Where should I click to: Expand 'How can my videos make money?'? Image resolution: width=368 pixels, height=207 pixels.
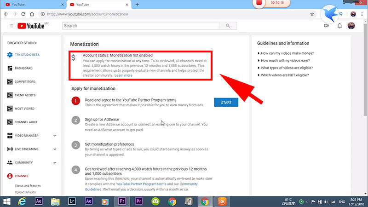coord(286,53)
